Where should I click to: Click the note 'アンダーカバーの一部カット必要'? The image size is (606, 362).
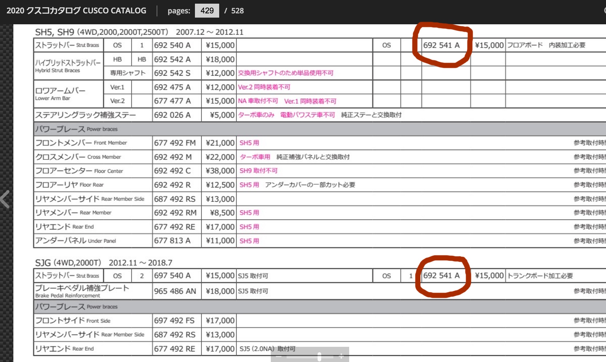tap(310, 185)
